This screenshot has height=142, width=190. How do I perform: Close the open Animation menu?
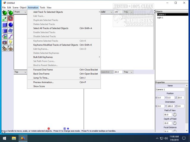[x=33, y=7]
